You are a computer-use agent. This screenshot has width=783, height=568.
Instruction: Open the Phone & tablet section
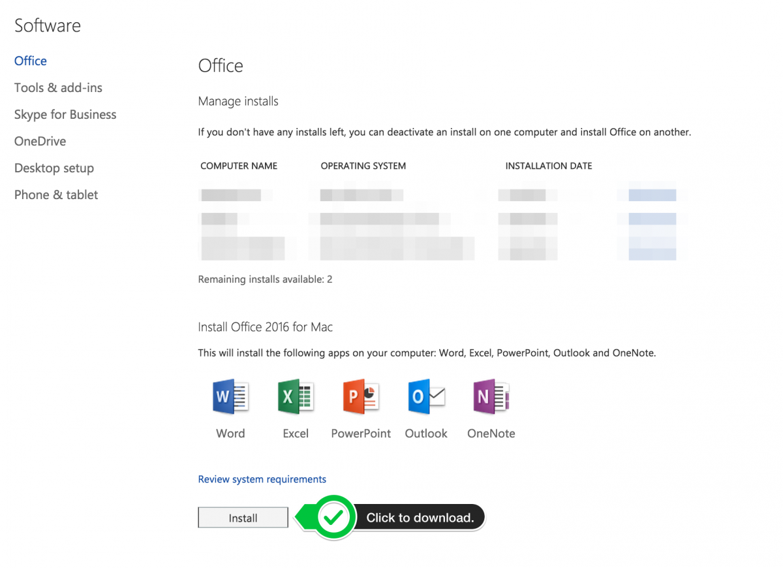point(55,195)
